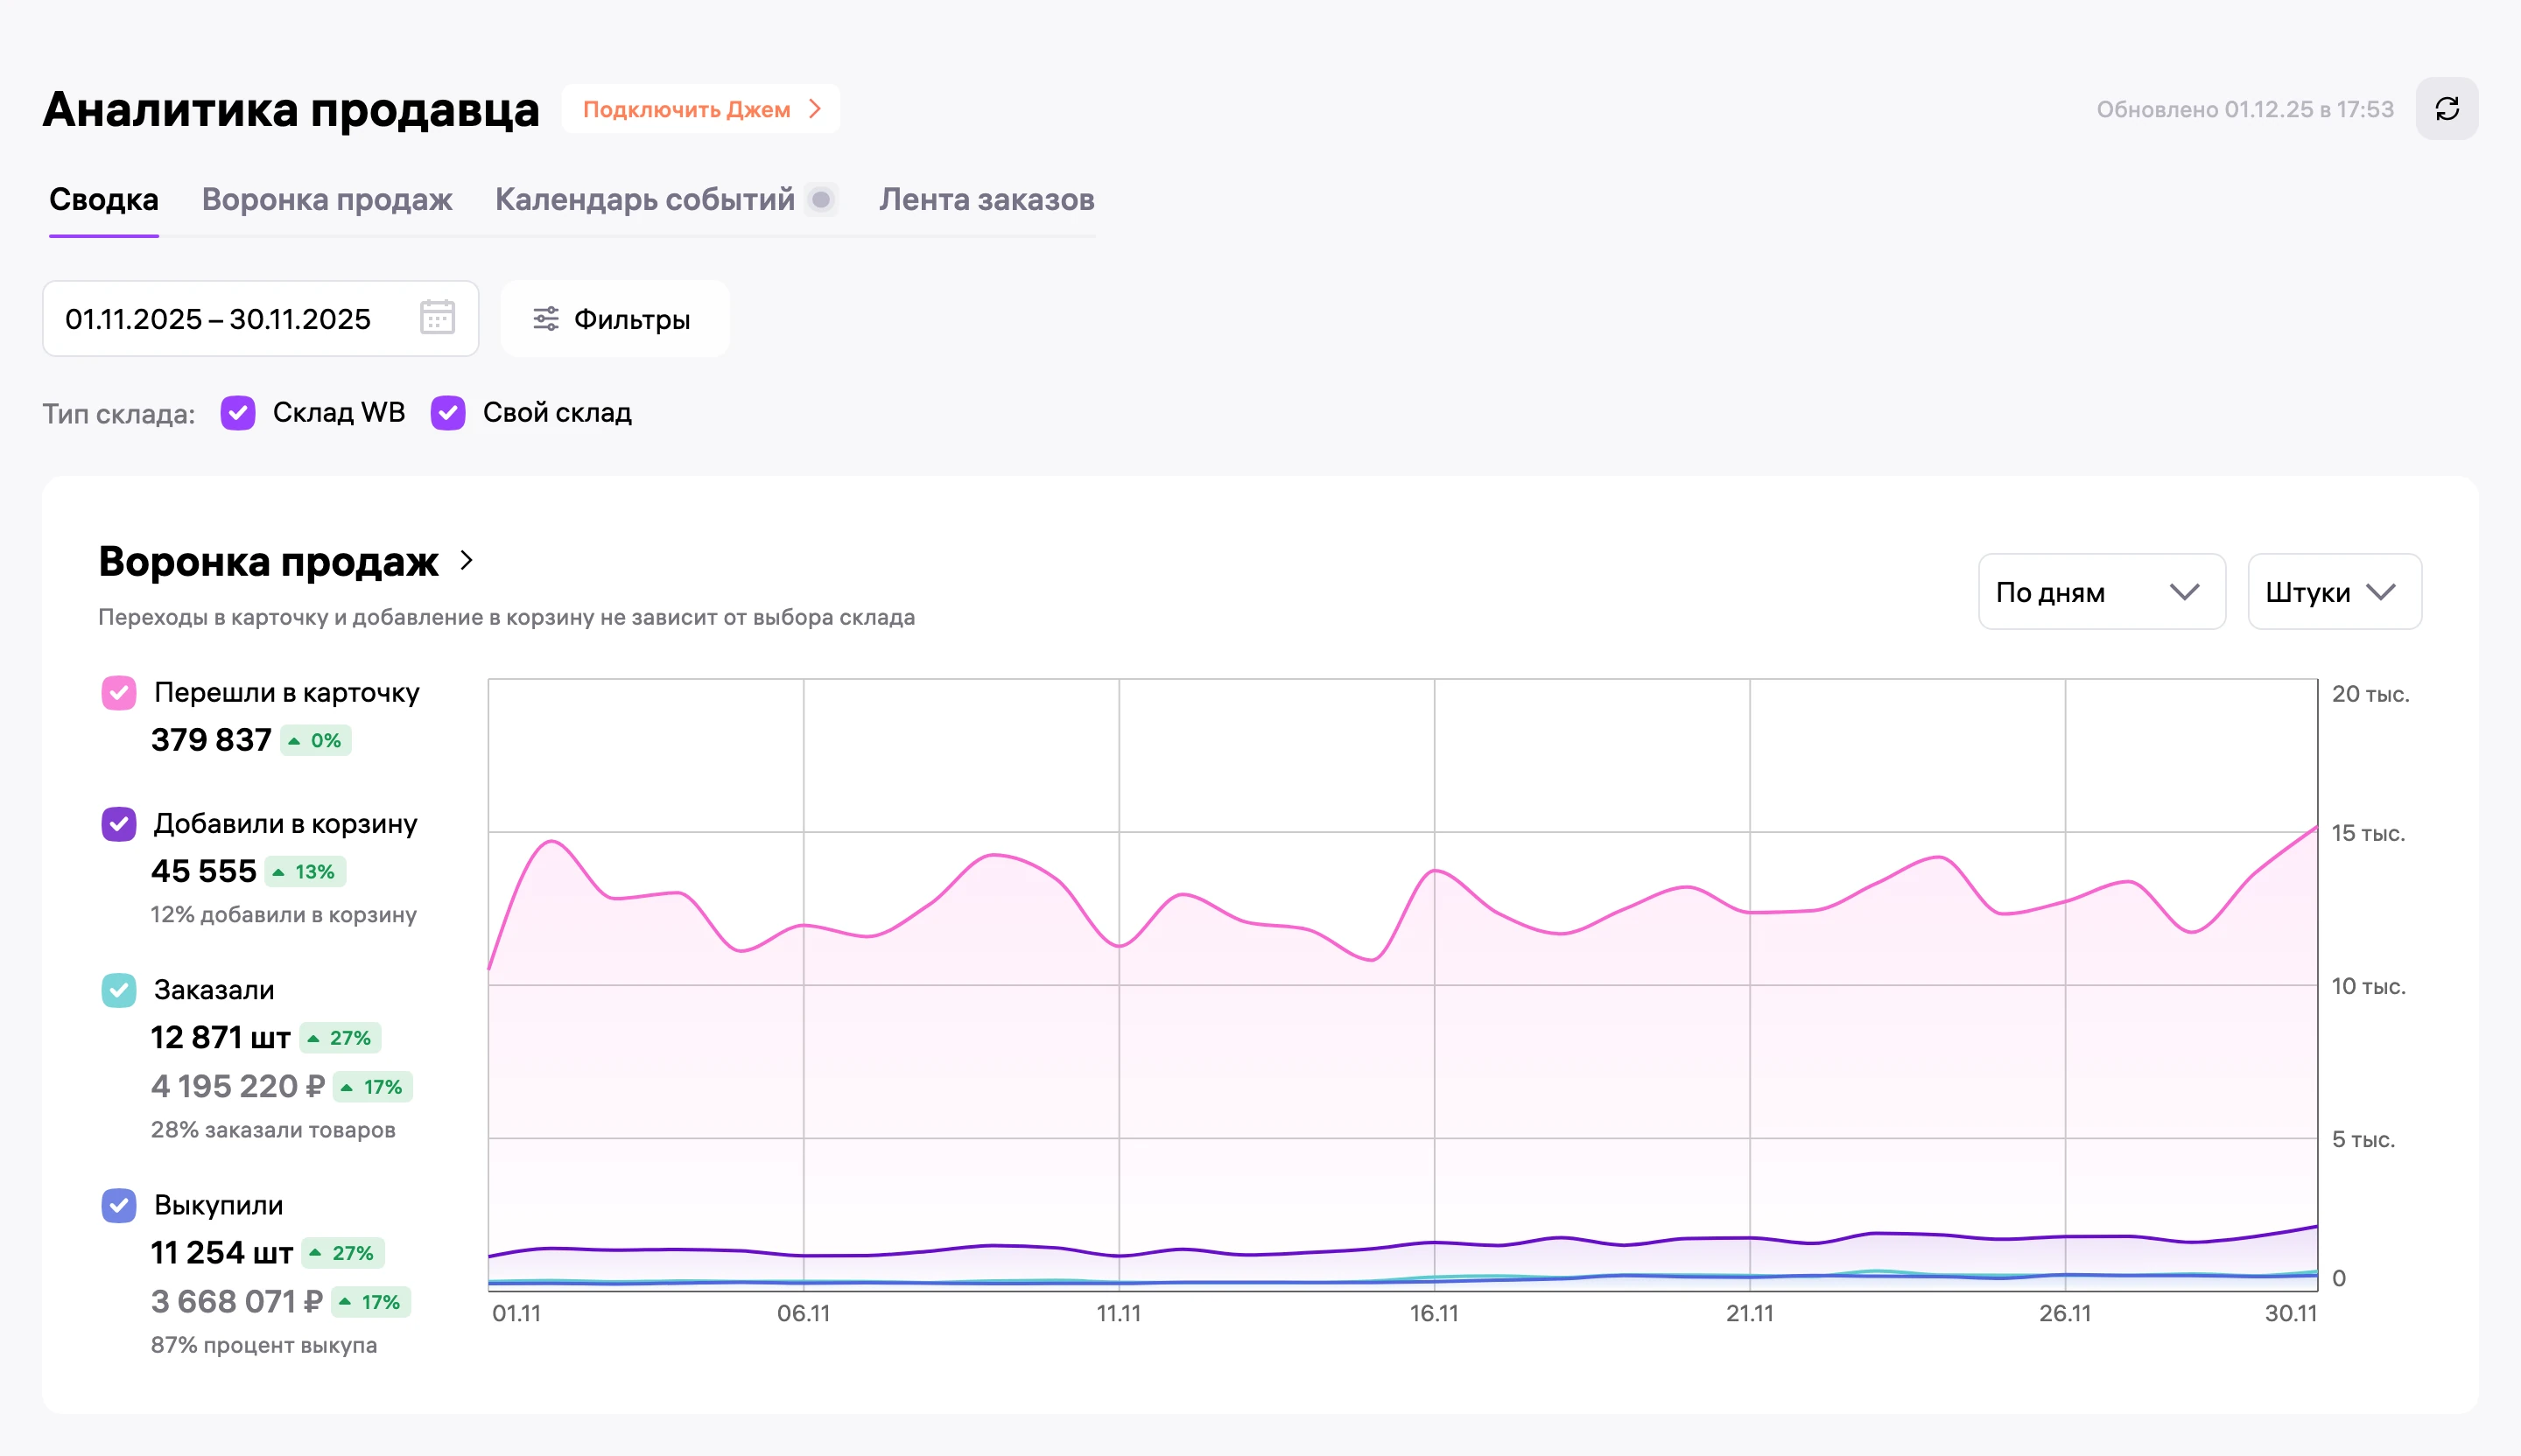Toggle Добавили в корзину series checkbox
The width and height of the screenshot is (2521, 1456).
tap(119, 824)
